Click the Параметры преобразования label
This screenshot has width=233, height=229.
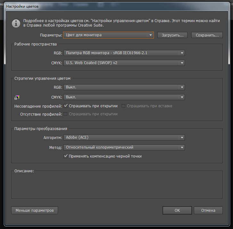[41, 129]
